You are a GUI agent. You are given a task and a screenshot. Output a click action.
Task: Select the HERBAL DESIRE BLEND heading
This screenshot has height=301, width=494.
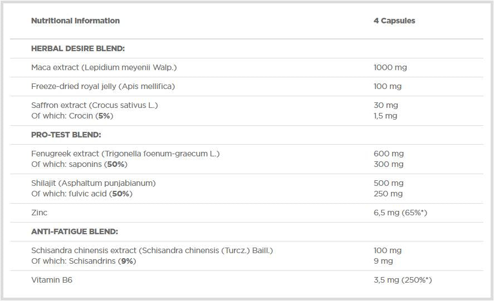(x=78, y=48)
